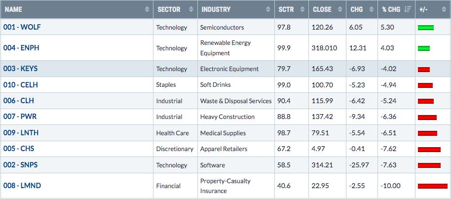This screenshot has height=199, width=451.
Task: Open the 001 - WOLF stock link
Action: click(22, 27)
